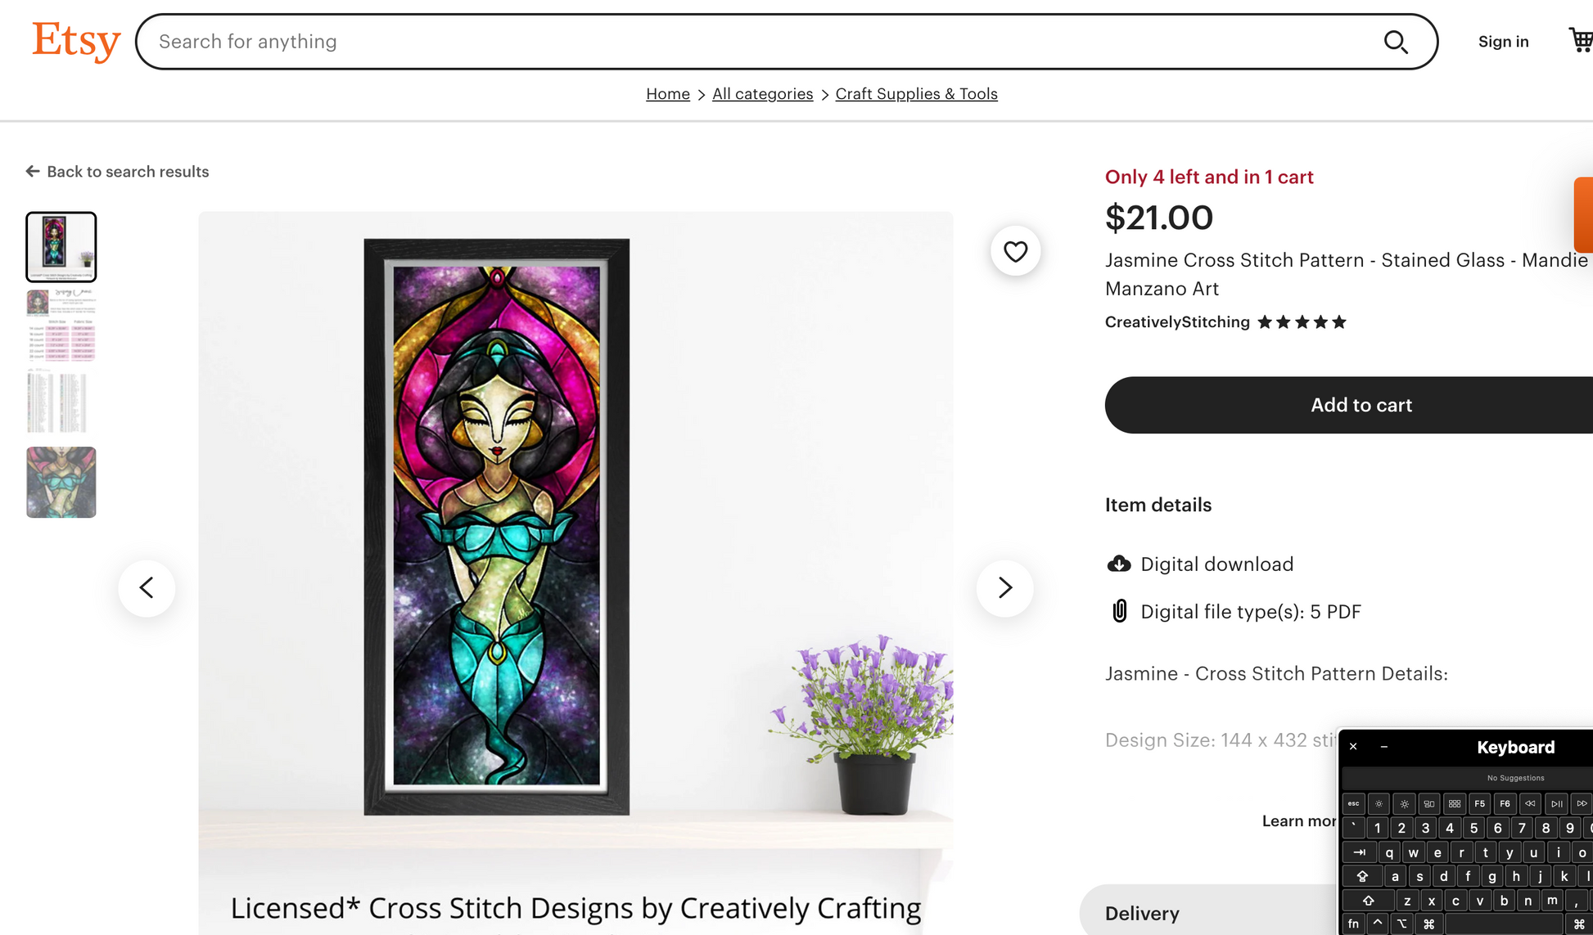Minimize the onscreen Keyboard panel
Viewport: 1593px width, 935px height.
click(1383, 747)
